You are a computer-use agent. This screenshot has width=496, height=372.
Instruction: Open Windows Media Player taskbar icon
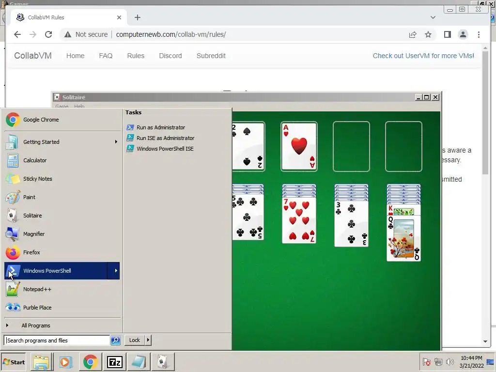66,362
